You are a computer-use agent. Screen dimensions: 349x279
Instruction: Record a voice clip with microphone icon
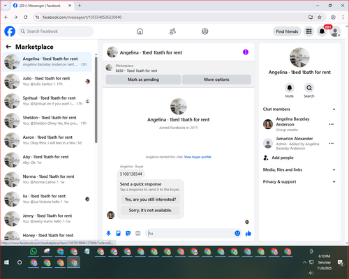pyautogui.click(x=108, y=233)
